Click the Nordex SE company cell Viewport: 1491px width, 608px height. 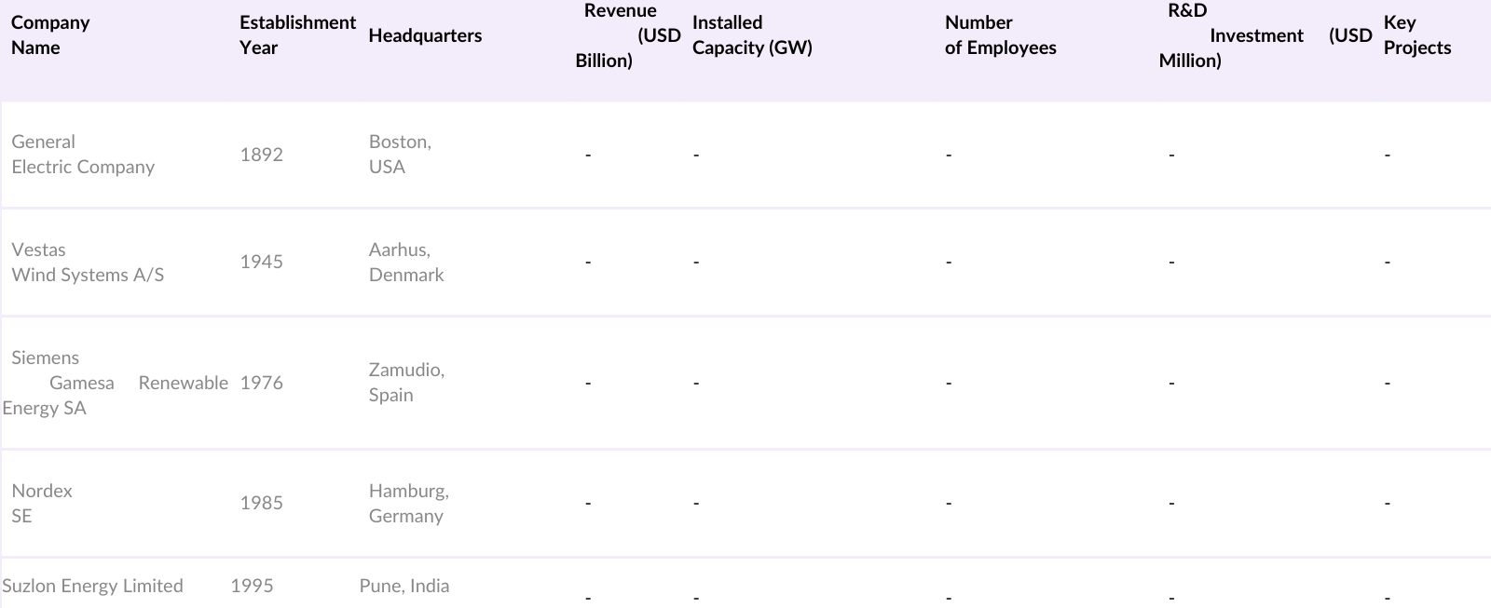click(x=42, y=503)
